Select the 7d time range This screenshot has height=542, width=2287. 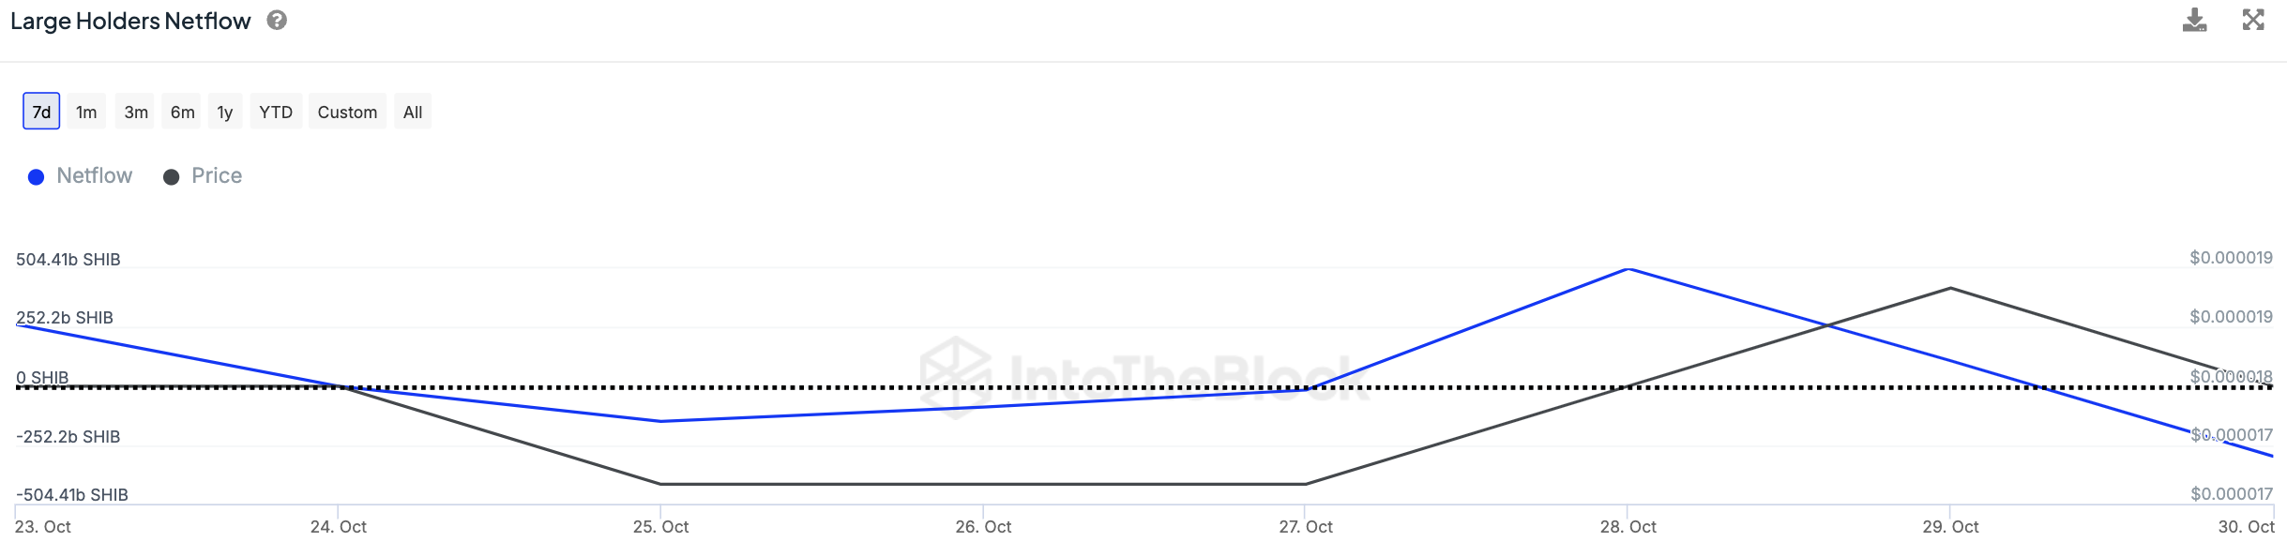click(41, 112)
